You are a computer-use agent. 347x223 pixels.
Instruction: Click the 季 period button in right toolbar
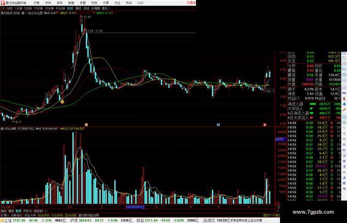(344, 183)
